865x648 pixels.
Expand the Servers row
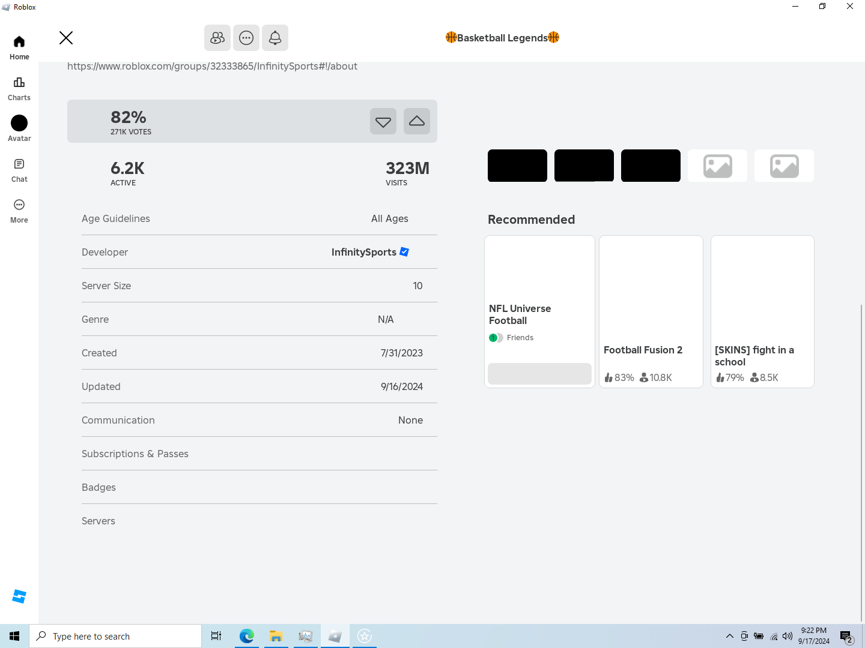[x=259, y=521]
